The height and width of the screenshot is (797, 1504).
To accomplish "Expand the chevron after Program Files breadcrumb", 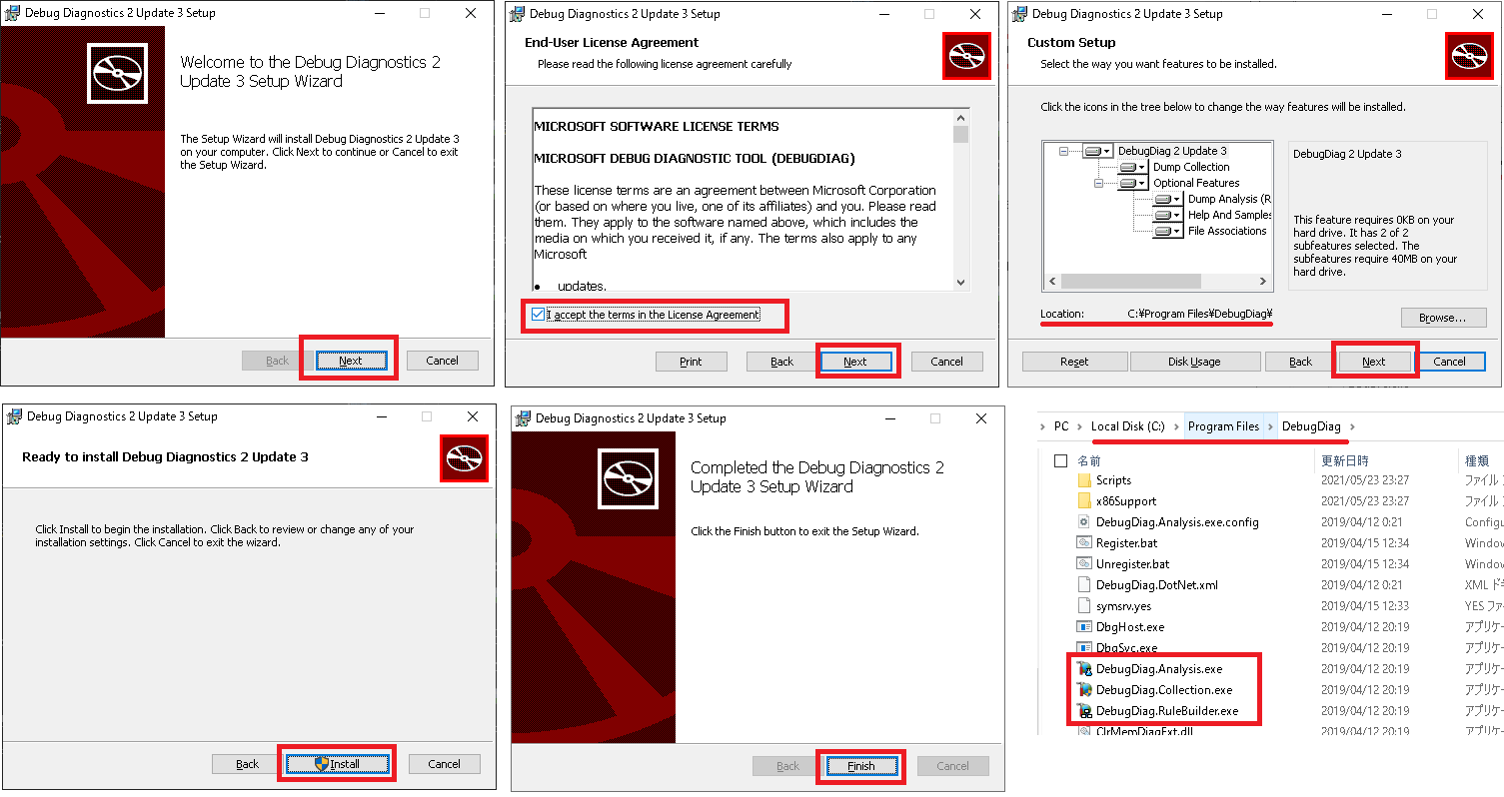I will click(x=1271, y=426).
